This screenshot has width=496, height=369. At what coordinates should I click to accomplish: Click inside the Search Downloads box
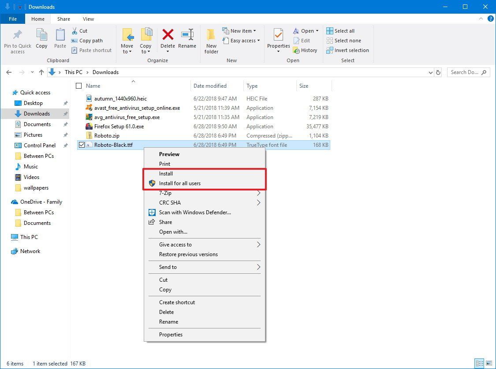click(x=465, y=72)
